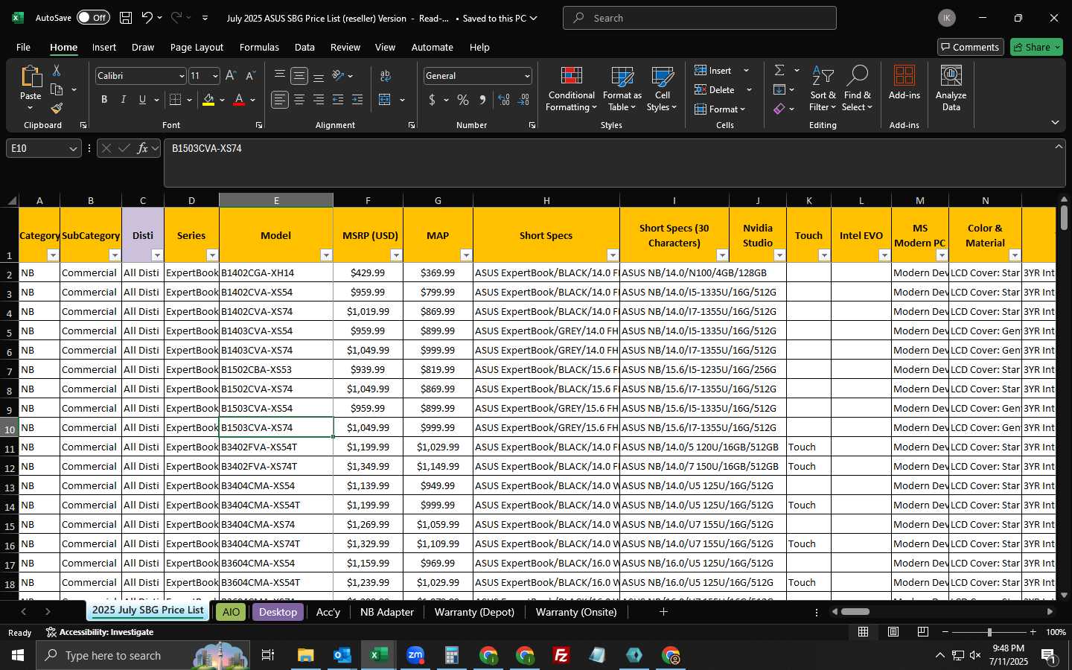Open the font name Calibri dropdown
Screen dimensions: 1072x670
pos(181,76)
